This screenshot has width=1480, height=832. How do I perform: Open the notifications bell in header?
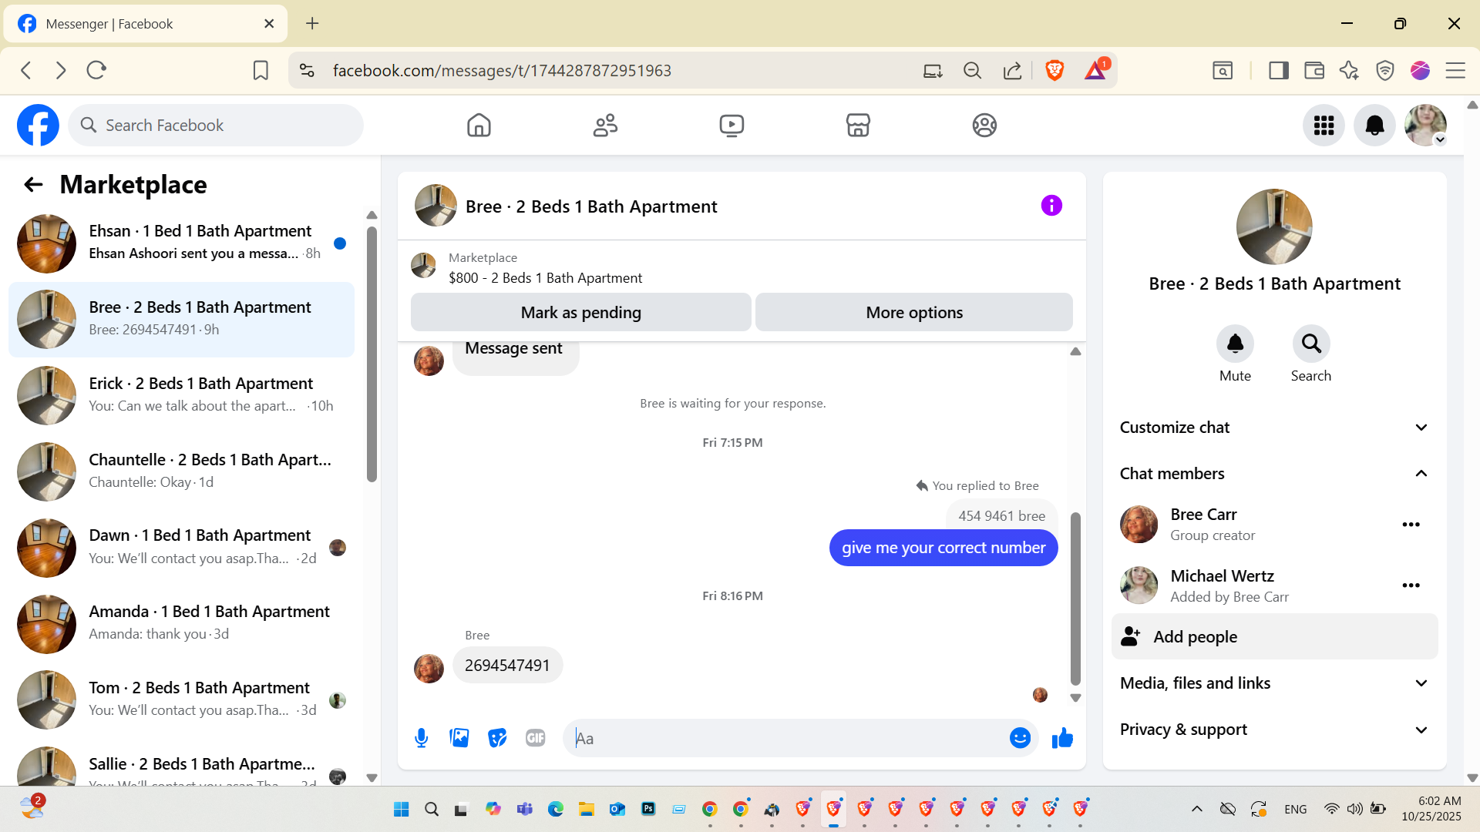1374,125
